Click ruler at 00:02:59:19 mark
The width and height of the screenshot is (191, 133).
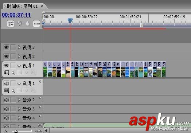click(174, 17)
